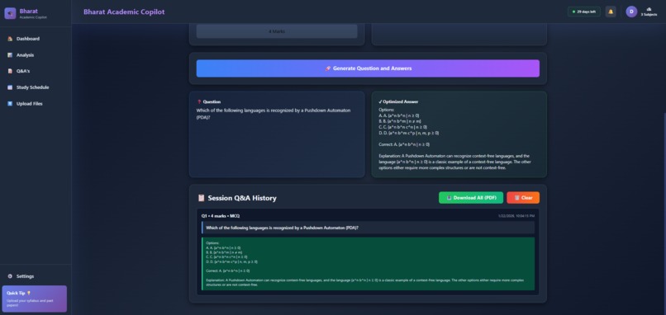This screenshot has height=315, width=666.
Task: Click the history entry timestamp
Action: click(516, 216)
